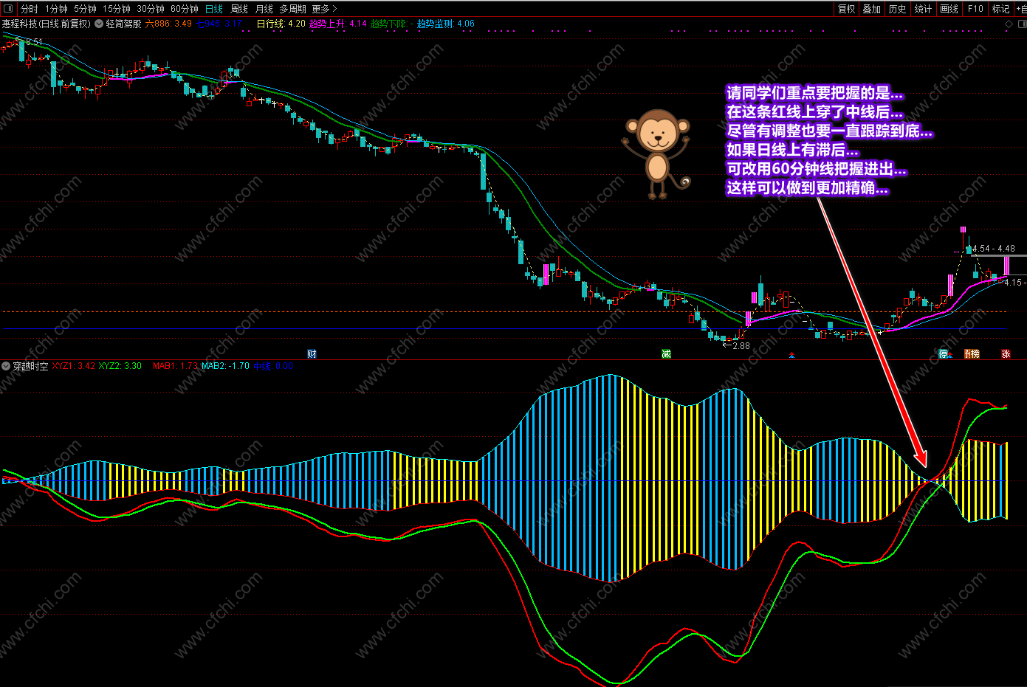
Task: Click the annotation line 可改用60分钟线把握进出...
Action: 816,169
